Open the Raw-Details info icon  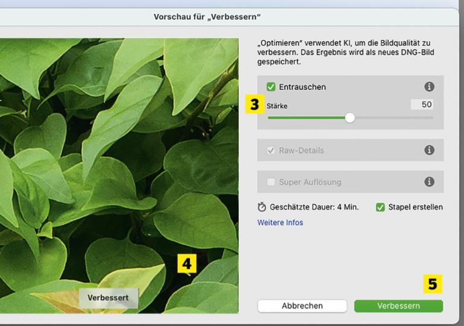(430, 150)
